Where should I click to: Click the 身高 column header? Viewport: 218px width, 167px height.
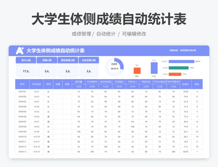click(x=67, y=84)
